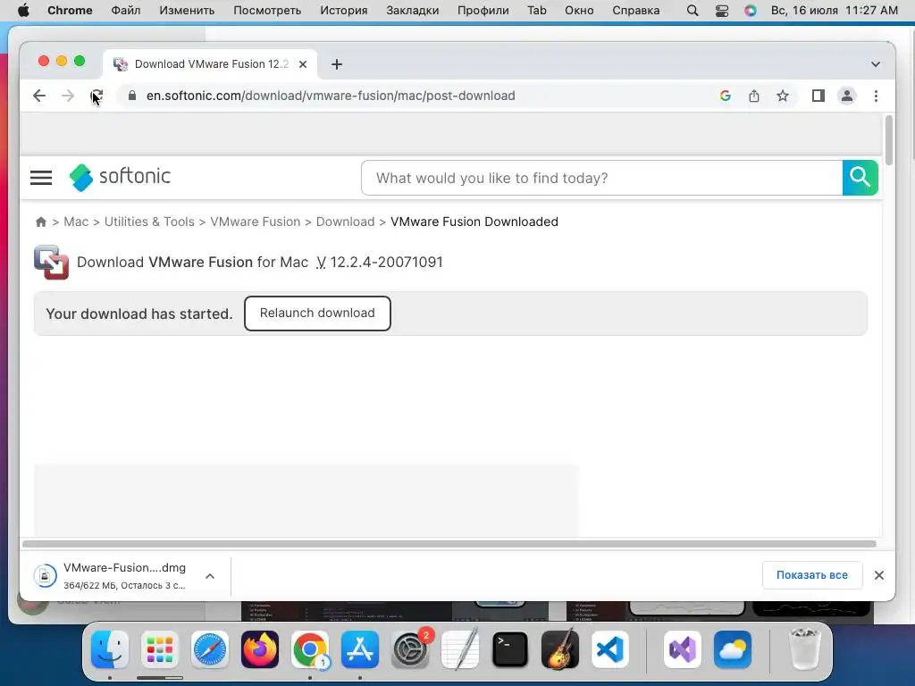Open Control Center in menu bar

722,11
